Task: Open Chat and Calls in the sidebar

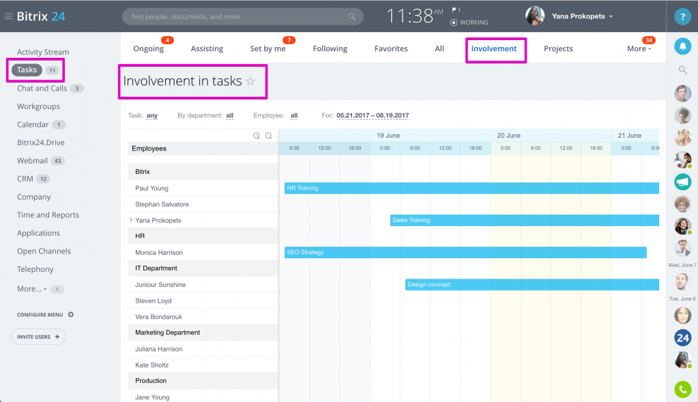Action: pyautogui.click(x=42, y=88)
